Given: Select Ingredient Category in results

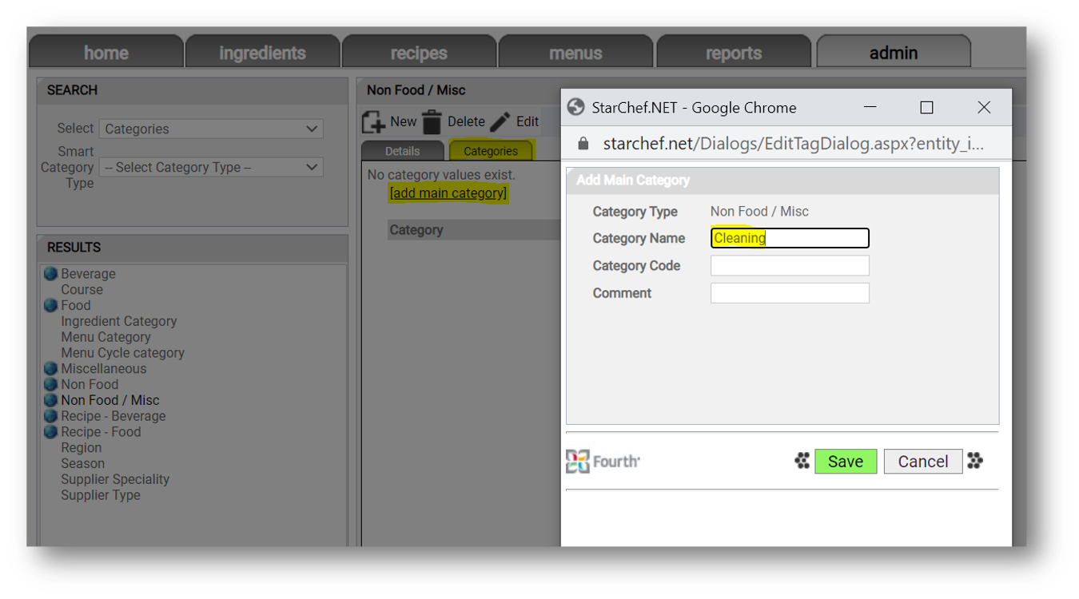Looking at the screenshot, I should (x=119, y=321).
